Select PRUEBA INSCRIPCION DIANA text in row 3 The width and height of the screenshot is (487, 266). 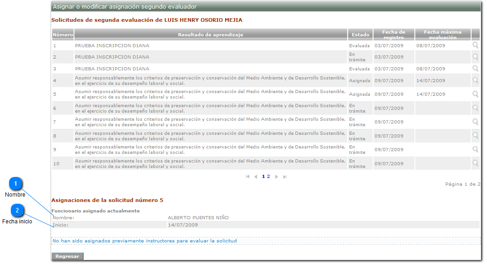[112, 69]
